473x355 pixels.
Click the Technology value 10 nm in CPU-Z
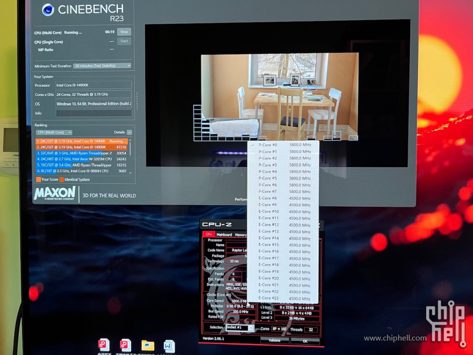235,261
